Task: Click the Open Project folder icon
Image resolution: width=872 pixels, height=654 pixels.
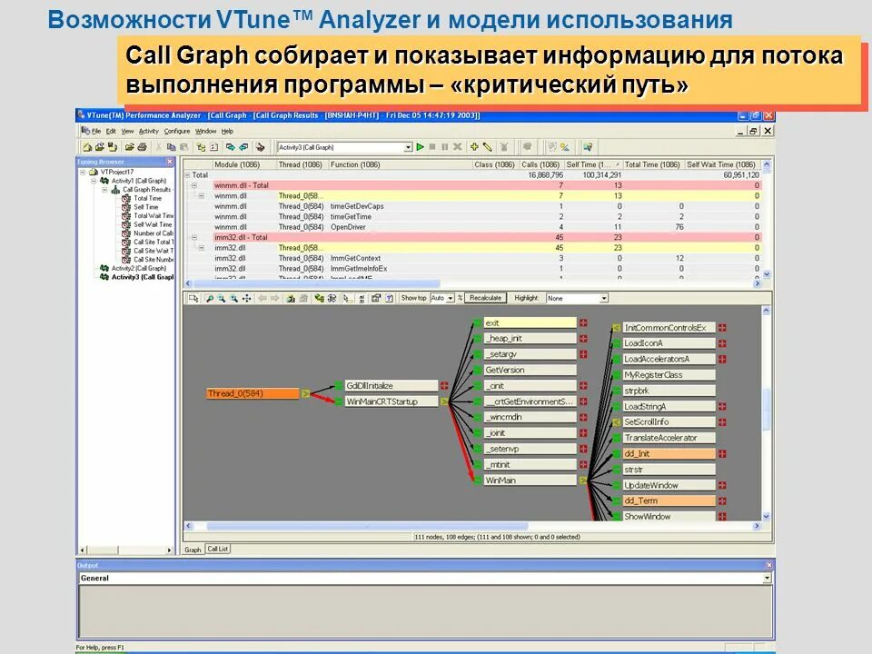Action: [x=100, y=147]
